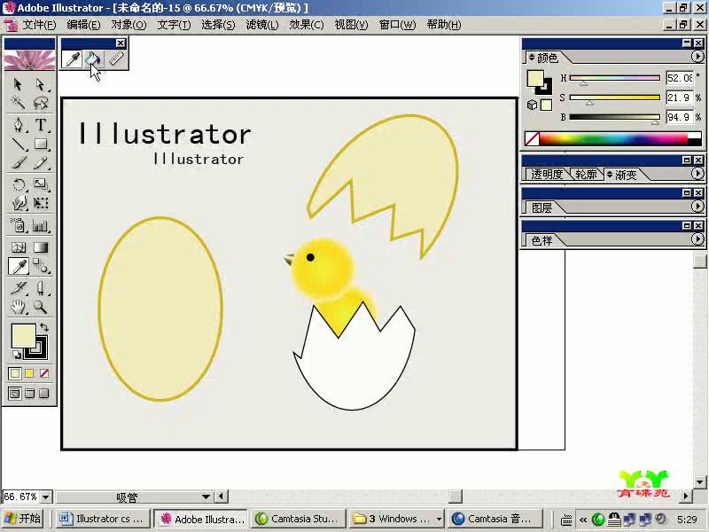Cycle the 渐变 panel tab display options

[610, 174]
